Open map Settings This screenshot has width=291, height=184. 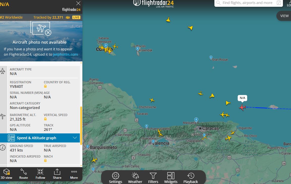click(115, 178)
